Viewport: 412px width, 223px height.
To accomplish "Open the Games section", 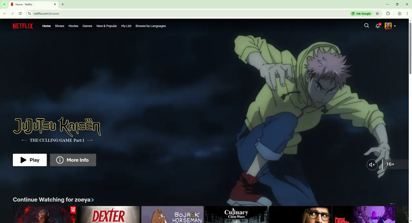I will coord(87,26).
